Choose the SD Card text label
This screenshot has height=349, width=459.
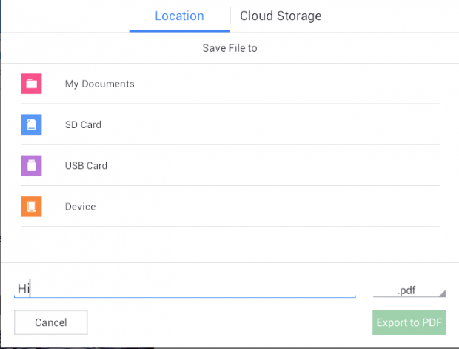click(x=83, y=124)
